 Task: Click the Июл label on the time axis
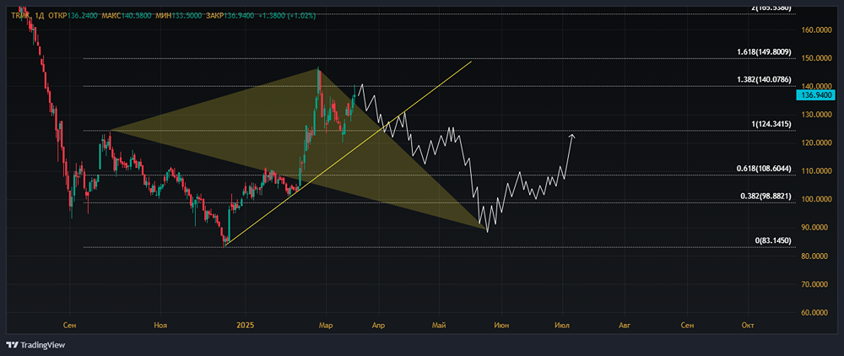point(562,326)
